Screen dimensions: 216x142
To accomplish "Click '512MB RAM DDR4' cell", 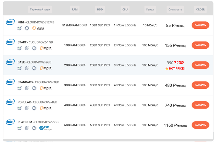I will coord(75,25).
